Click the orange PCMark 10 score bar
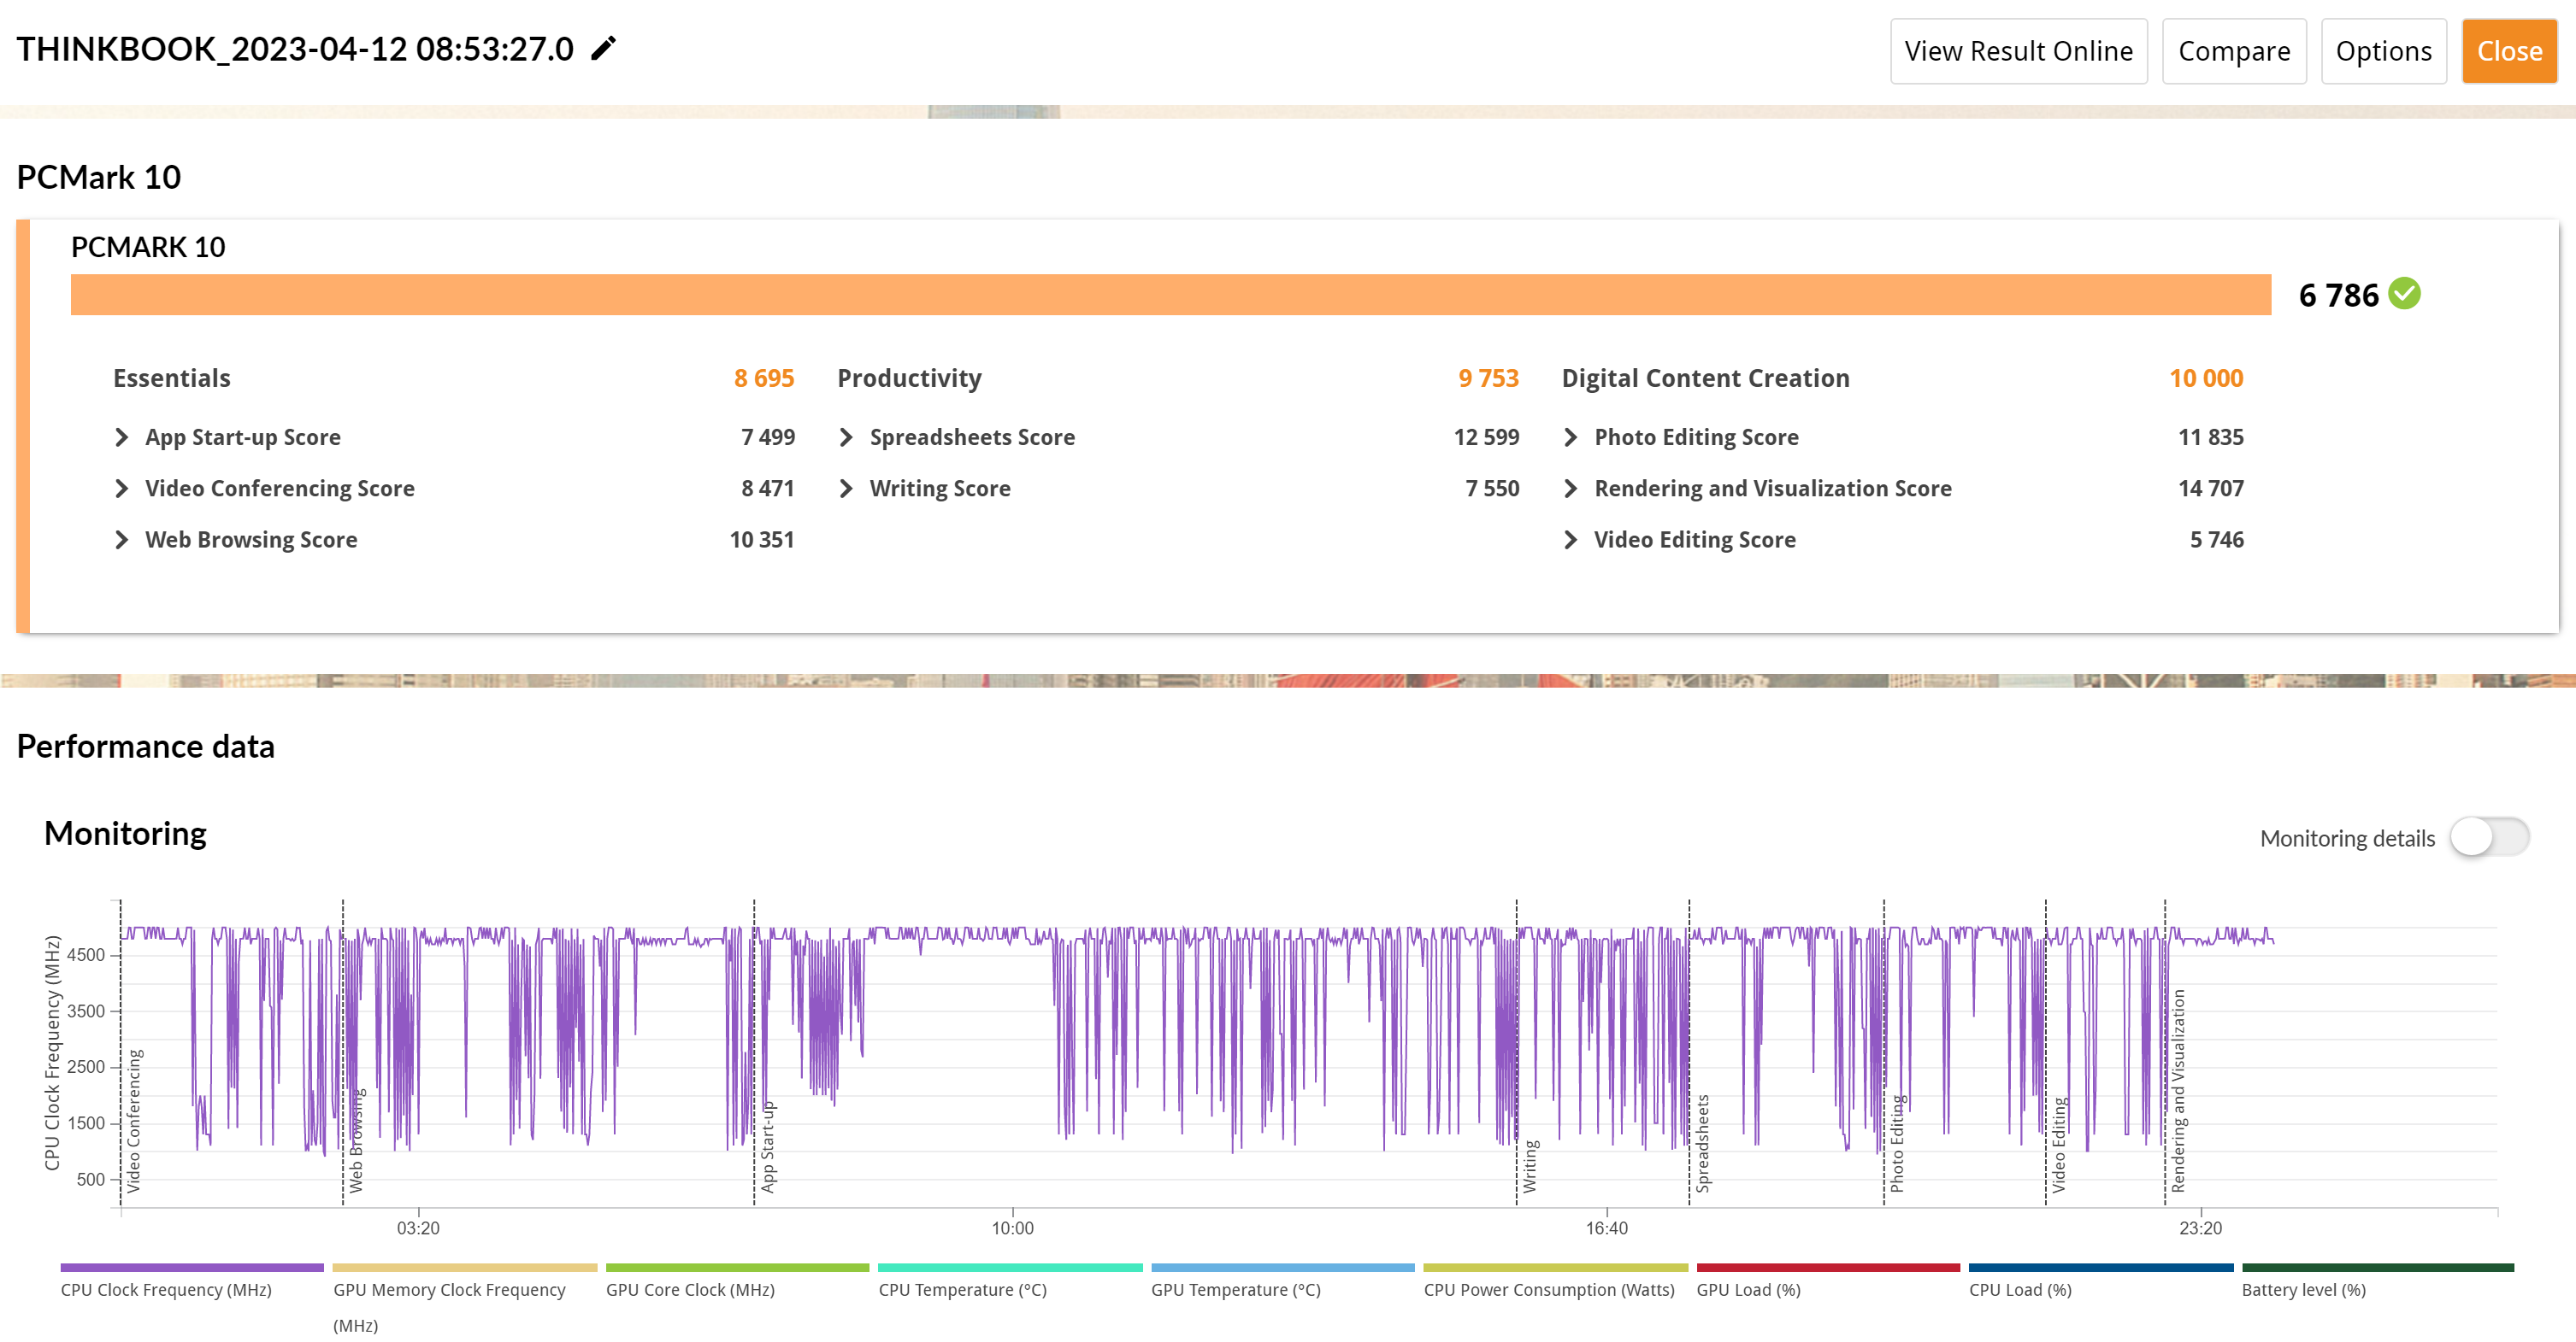The width and height of the screenshot is (2576, 1342). [1170, 295]
